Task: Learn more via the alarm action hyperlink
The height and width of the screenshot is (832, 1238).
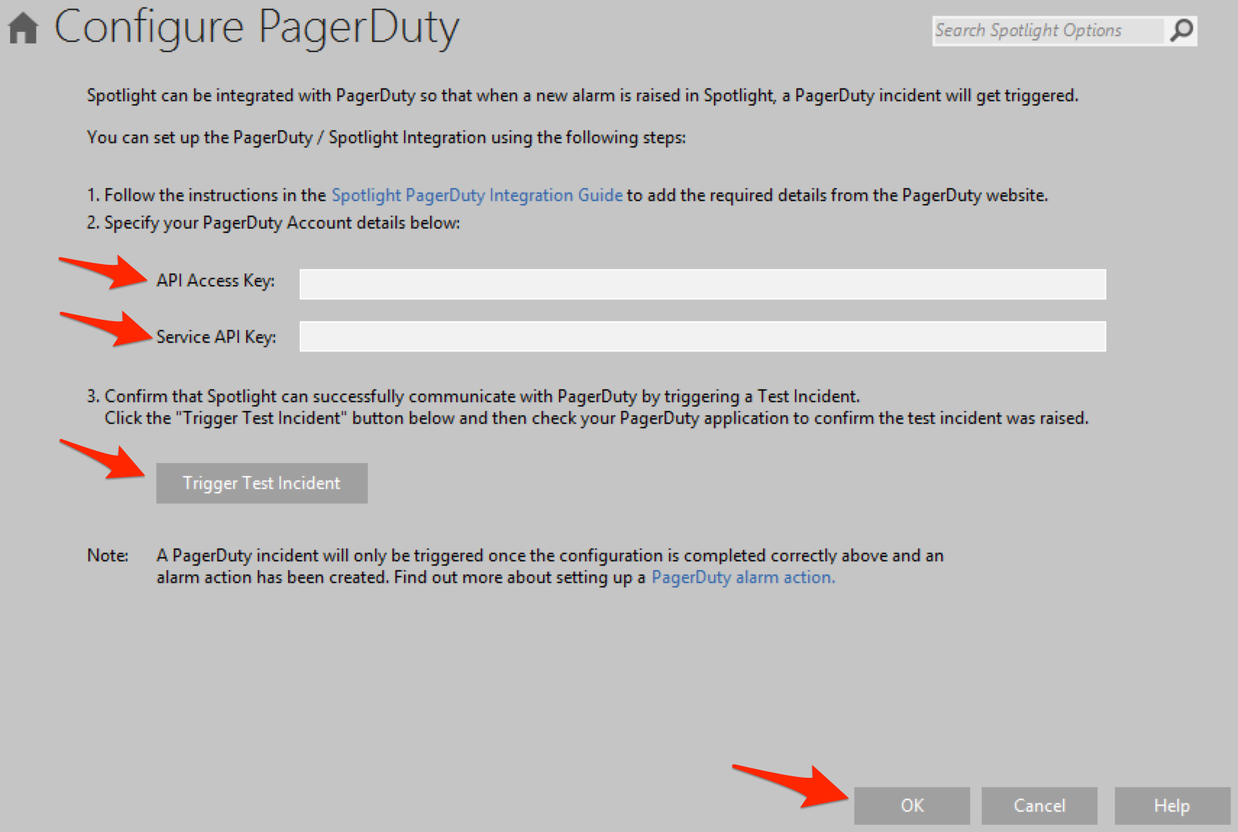Action: pos(742,577)
